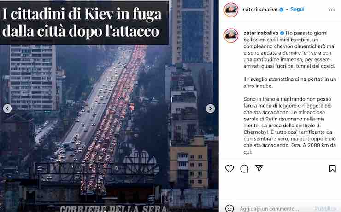Open caterinabalivo username in the caption
341x212 pixels.
pyautogui.click(x=261, y=33)
